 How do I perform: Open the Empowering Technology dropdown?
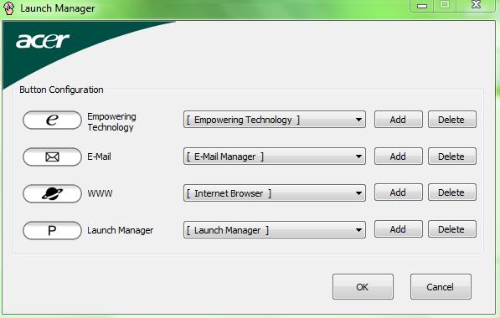tap(275, 120)
